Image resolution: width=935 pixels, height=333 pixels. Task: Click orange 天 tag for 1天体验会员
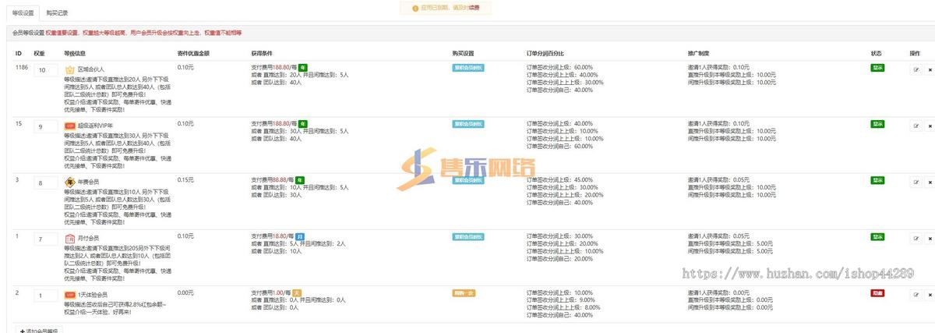pos(296,292)
